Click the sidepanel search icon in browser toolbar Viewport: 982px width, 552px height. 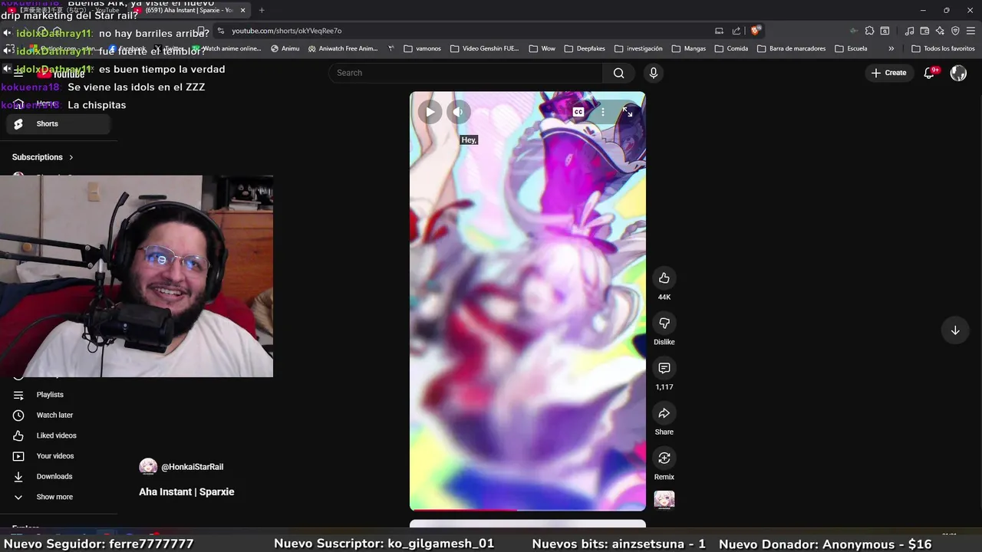885,31
